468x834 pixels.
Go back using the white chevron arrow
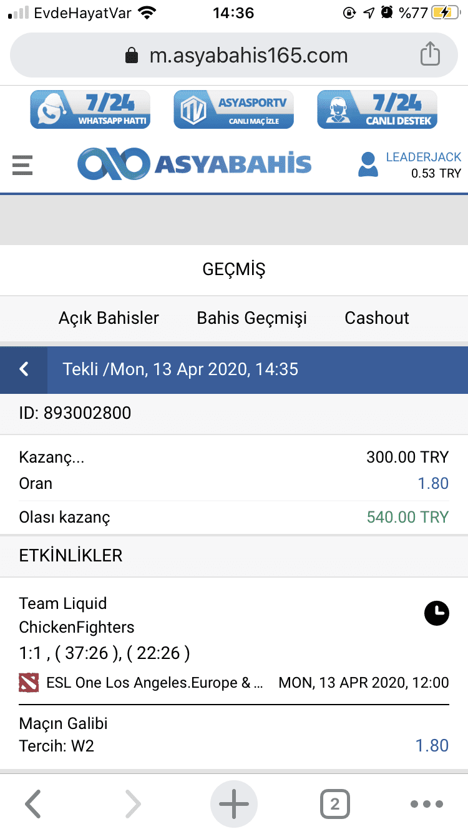[x=24, y=369]
